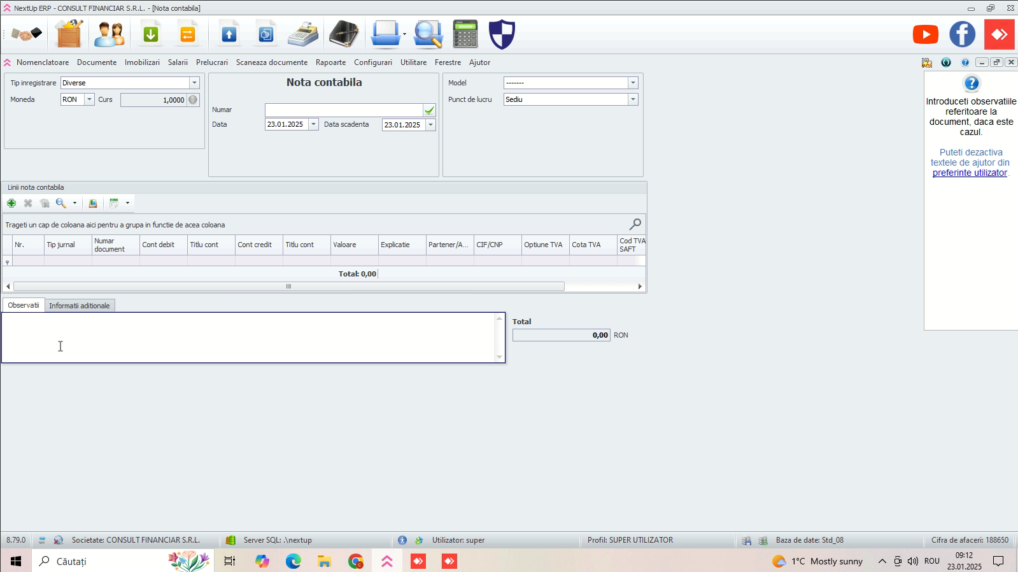1018x572 pixels.
Task: Click the blue shield toolbar icon
Action: tap(502, 34)
